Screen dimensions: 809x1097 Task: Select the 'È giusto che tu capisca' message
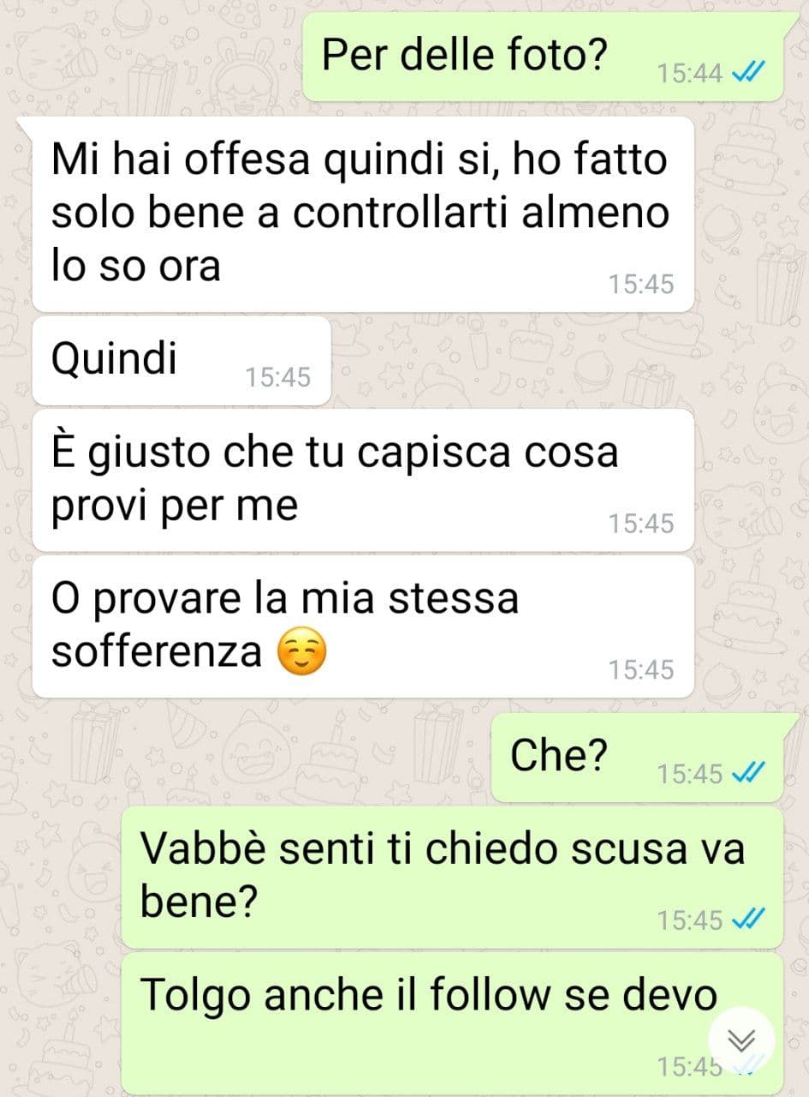coord(363,480)
